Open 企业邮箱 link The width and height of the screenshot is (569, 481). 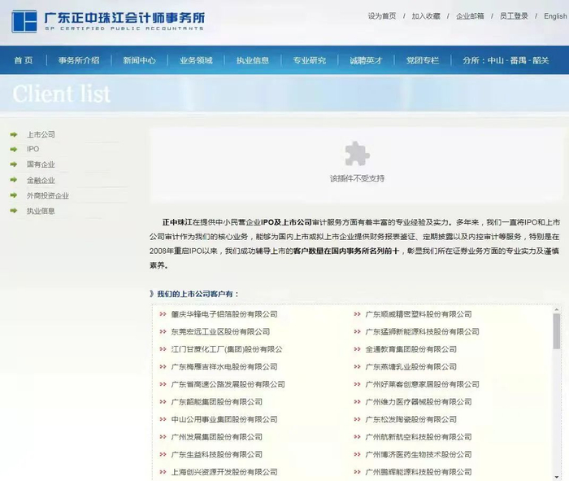click(470, 16)
